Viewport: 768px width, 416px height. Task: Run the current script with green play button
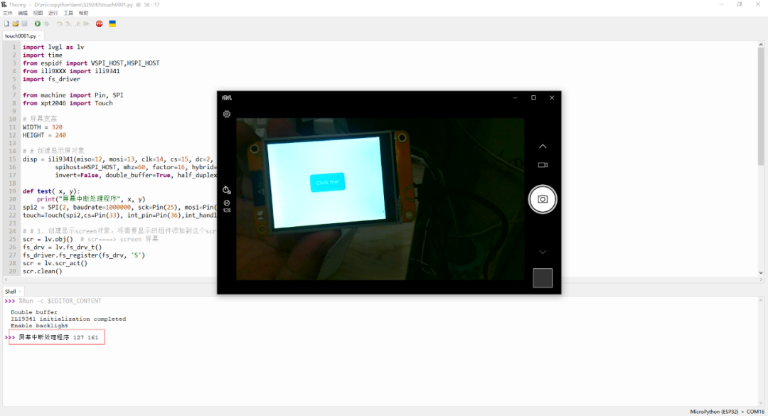click(38, 23)
